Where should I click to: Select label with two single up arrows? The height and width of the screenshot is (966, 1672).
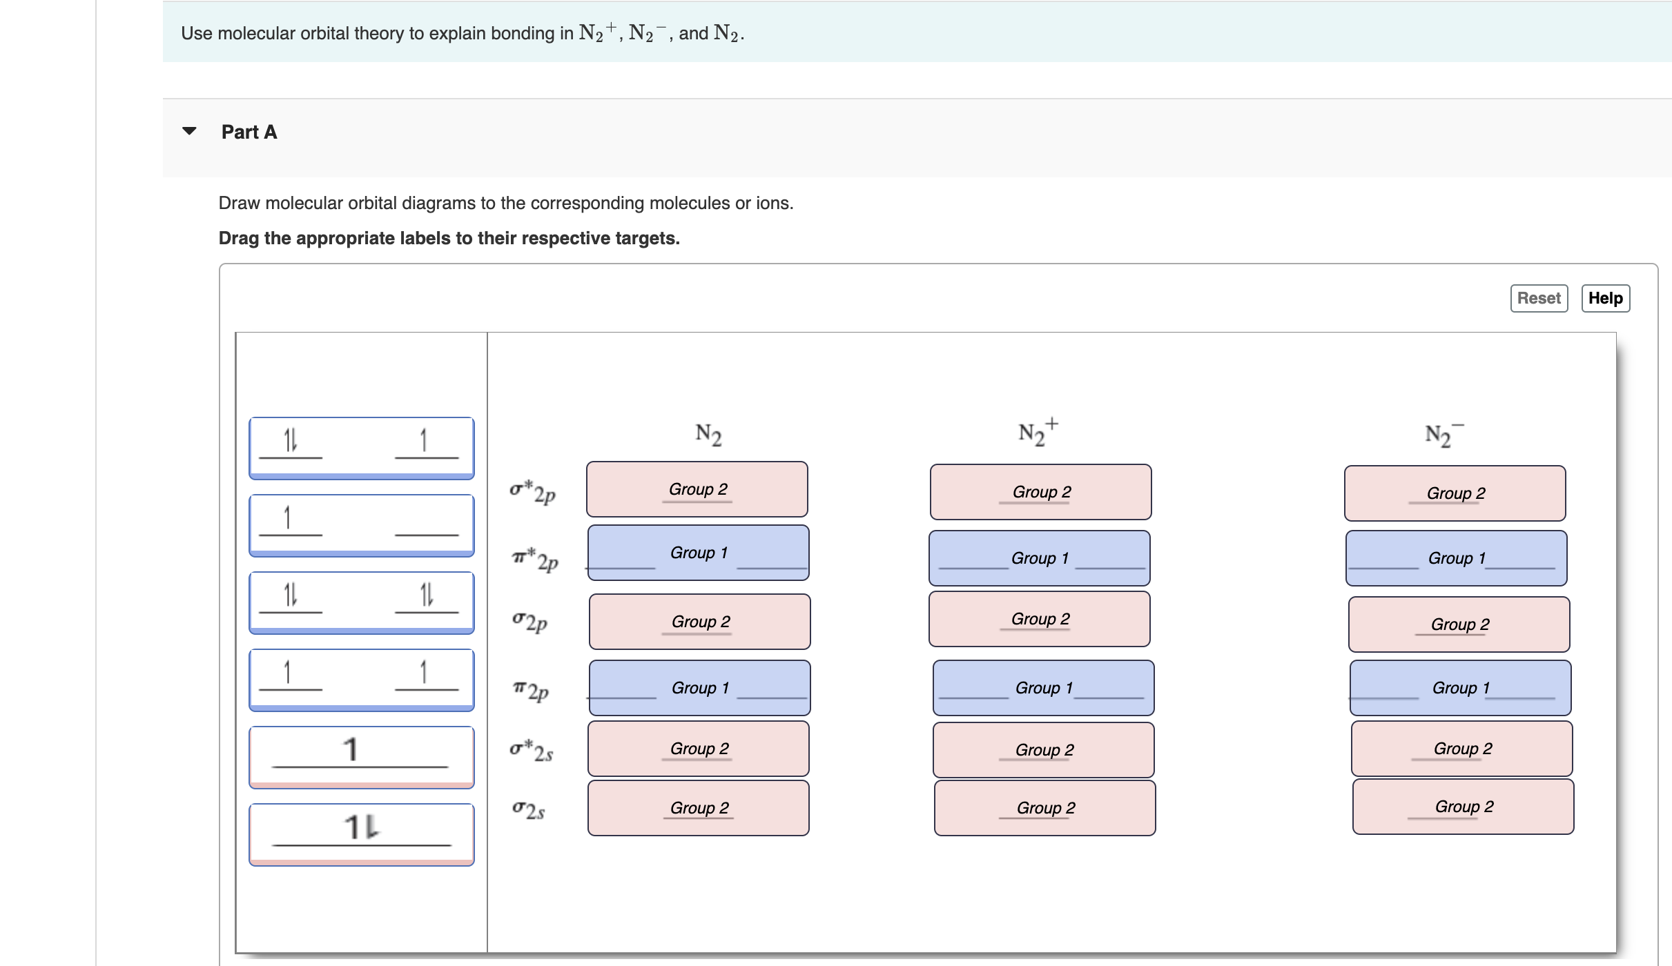361,679
